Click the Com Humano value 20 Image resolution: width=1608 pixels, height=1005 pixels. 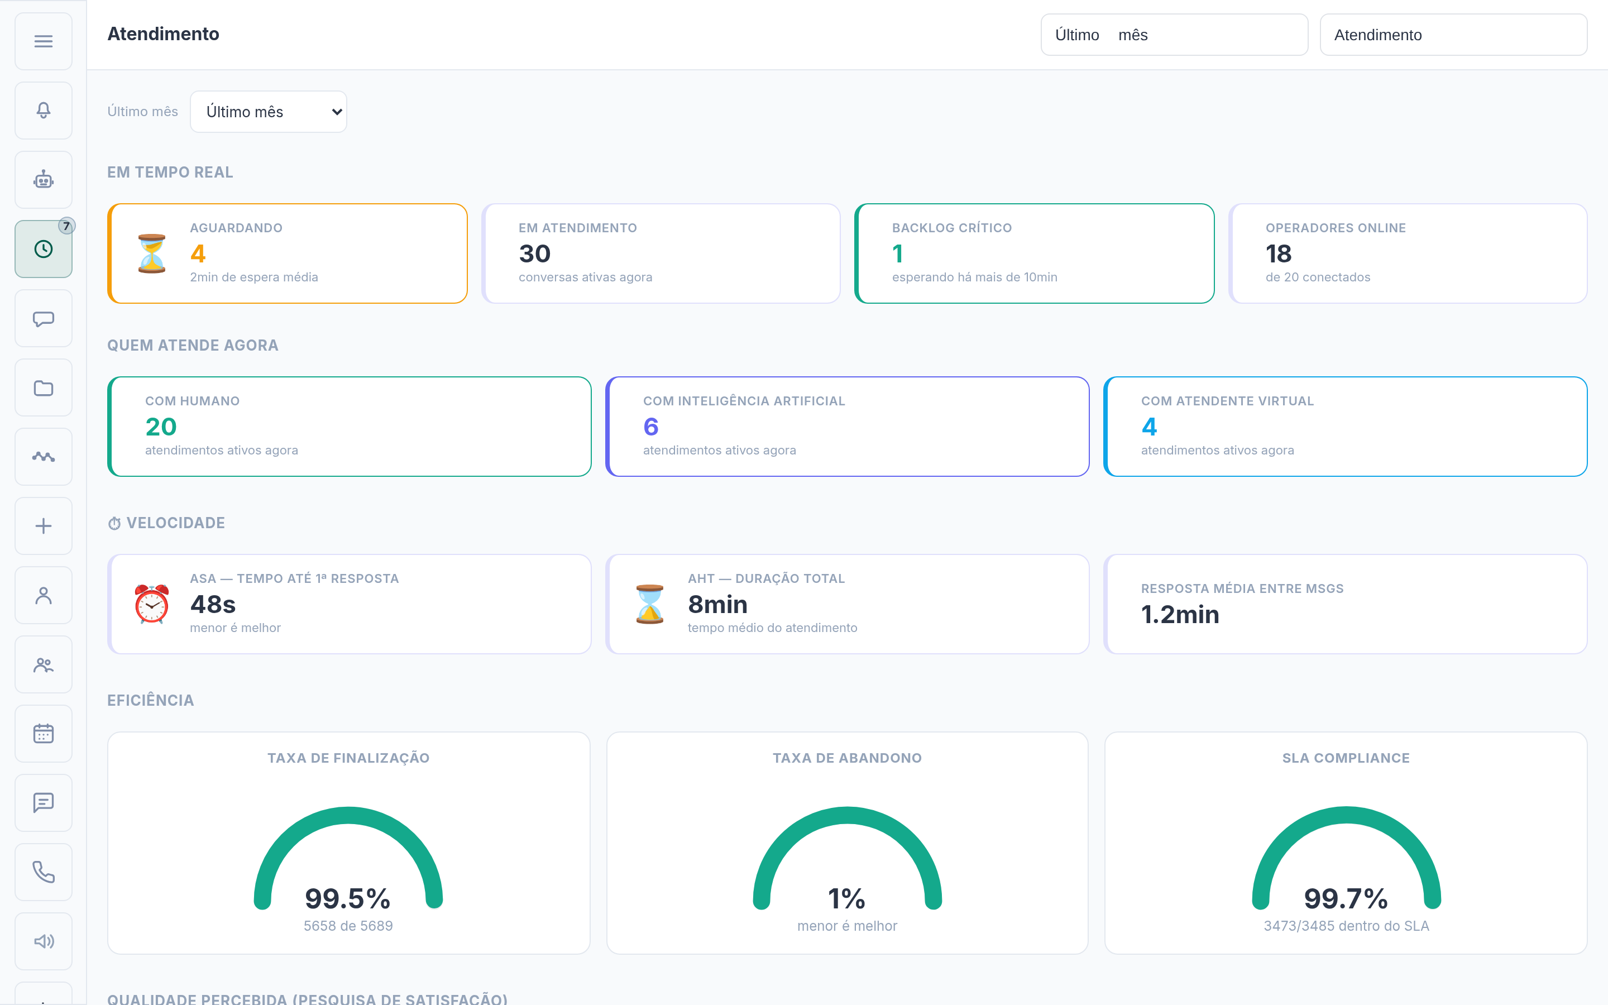point(161,427)
